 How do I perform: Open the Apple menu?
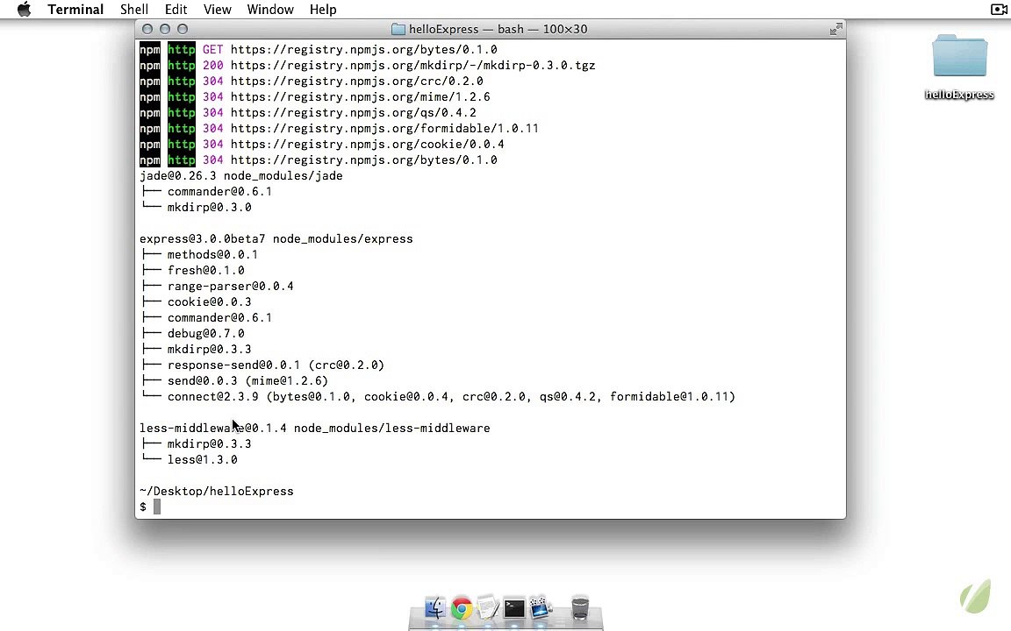point(24,9)
